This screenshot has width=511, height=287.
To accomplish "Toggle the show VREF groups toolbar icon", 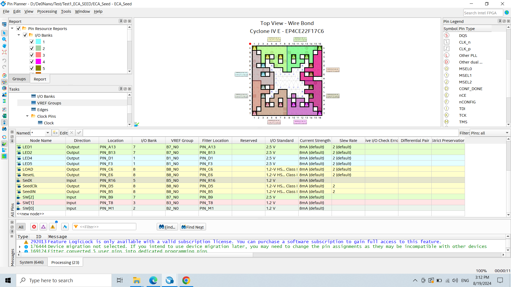I will [4, 82].
